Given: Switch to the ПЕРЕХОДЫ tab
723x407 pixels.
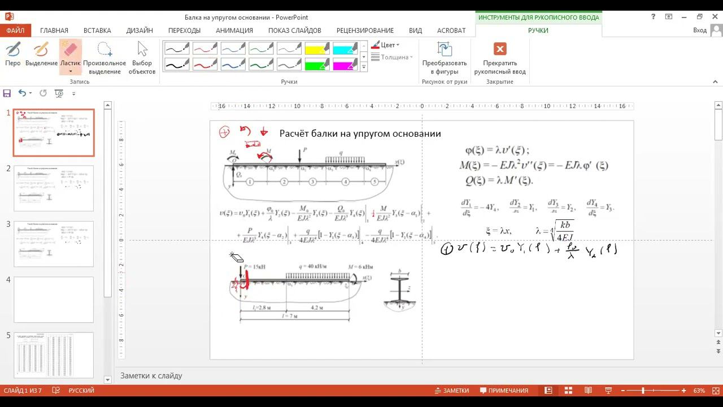Looking at the screenshot, I should click(184, 31).
